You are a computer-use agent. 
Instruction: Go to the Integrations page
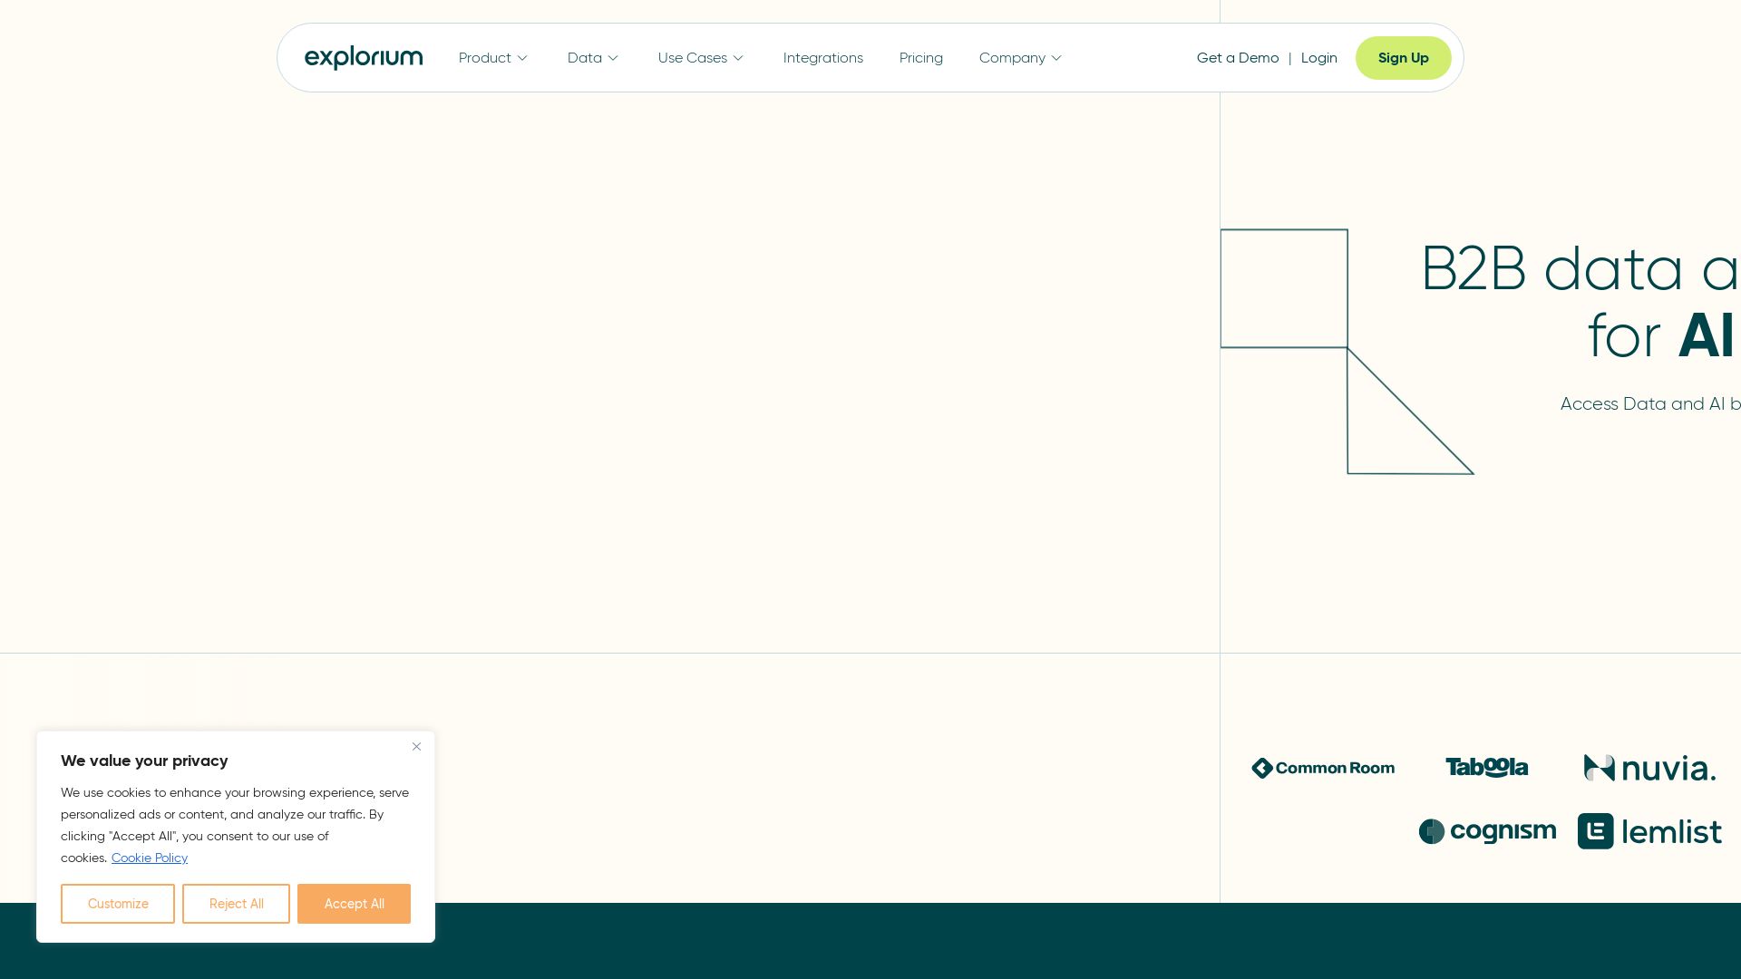pyautogui.click(x=822, y=58)
